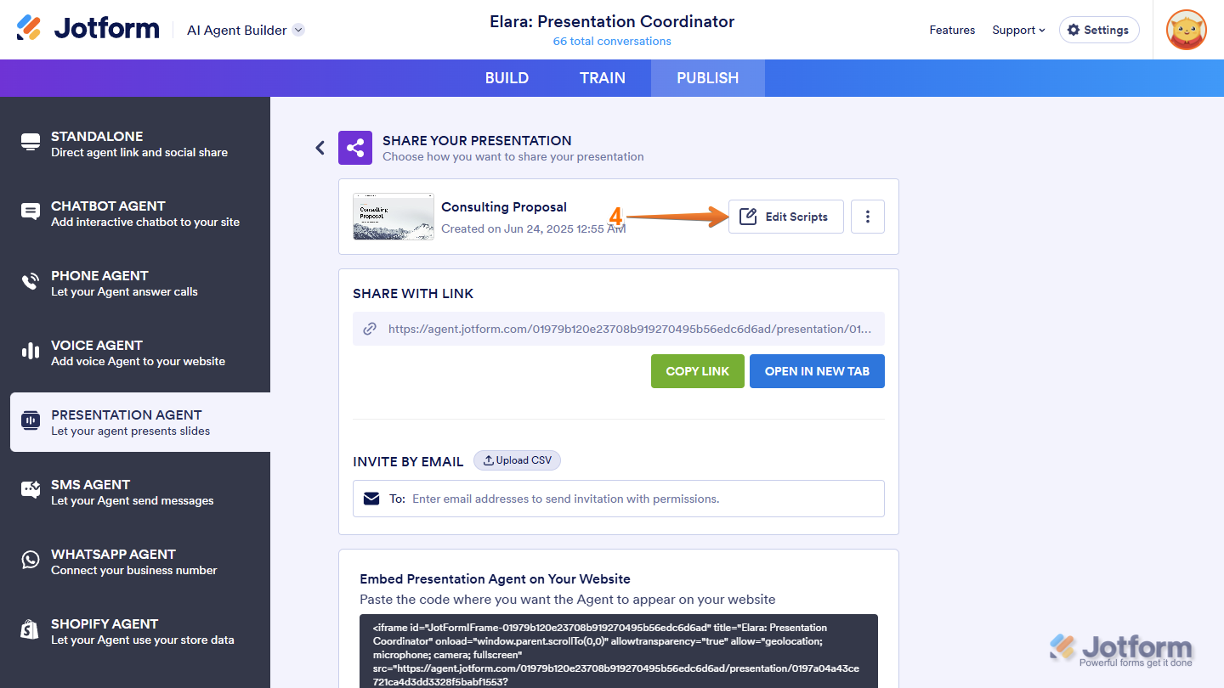The image size is (1224, 688).
Task: Open the 66 total conversations link
Action: [612, 42]
